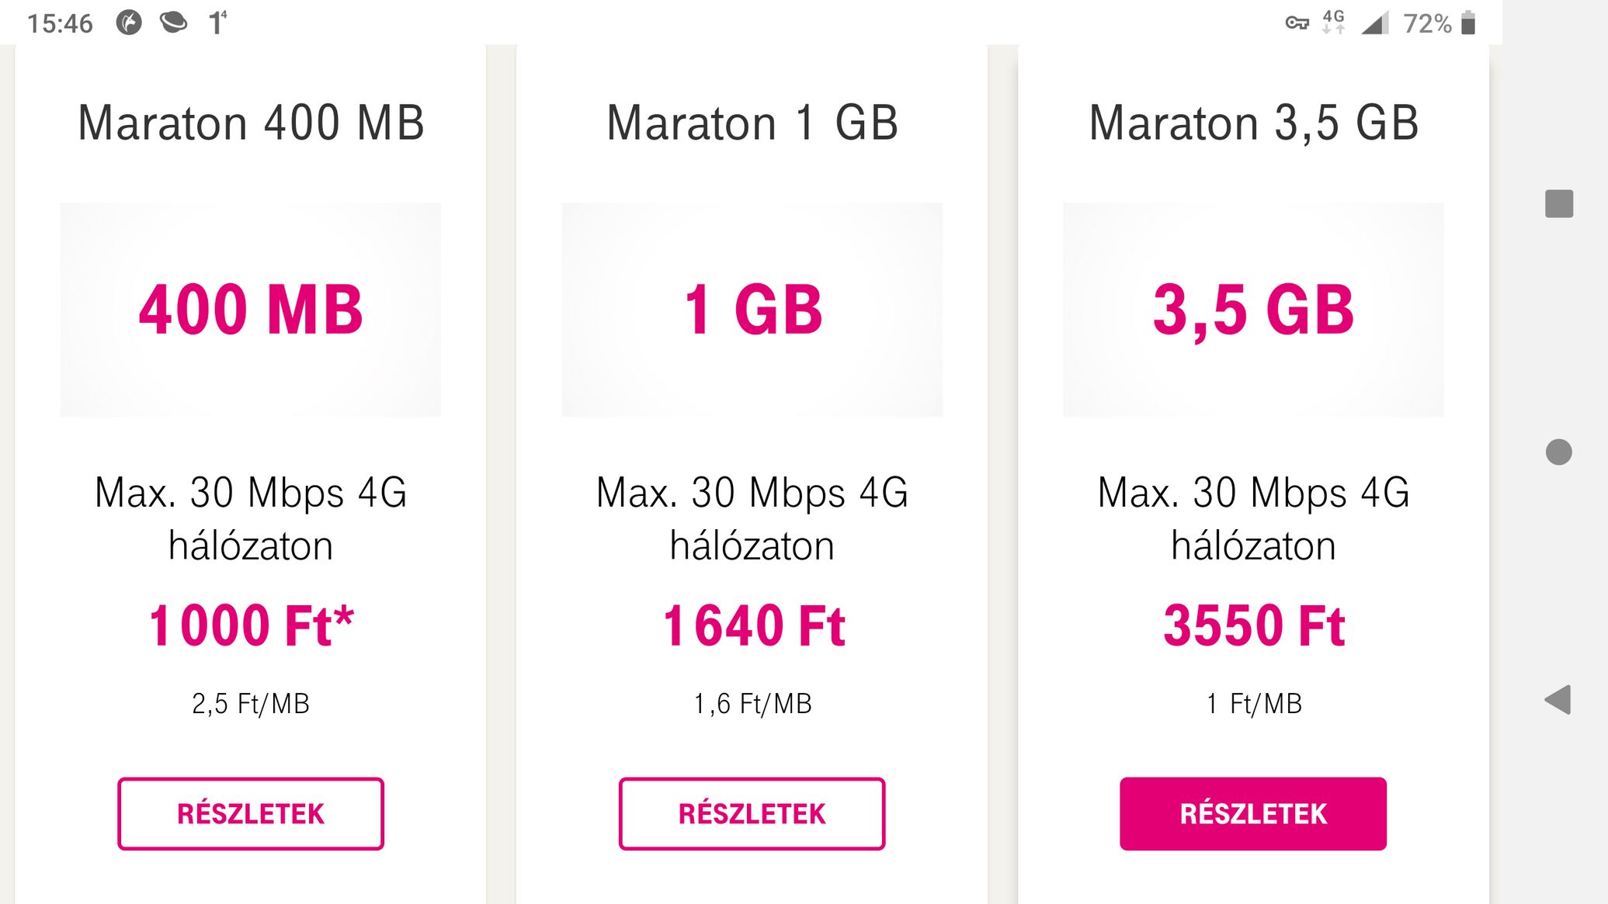This screenshot has height=904, width=1608.
Task: Tap the Android home circle button
Action: (1558, 452)
